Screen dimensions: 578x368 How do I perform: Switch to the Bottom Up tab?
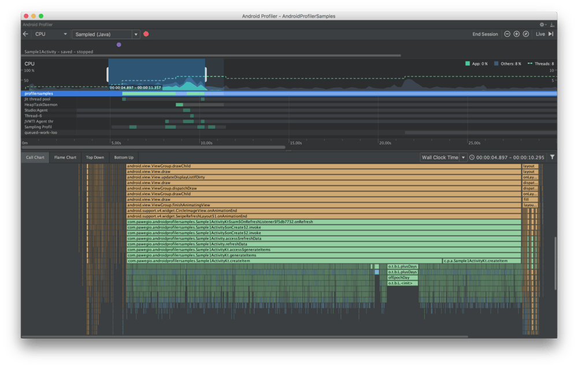click(123, 157)
